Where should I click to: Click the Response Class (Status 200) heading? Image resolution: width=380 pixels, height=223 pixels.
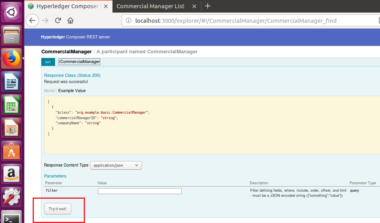pos(72,75)
